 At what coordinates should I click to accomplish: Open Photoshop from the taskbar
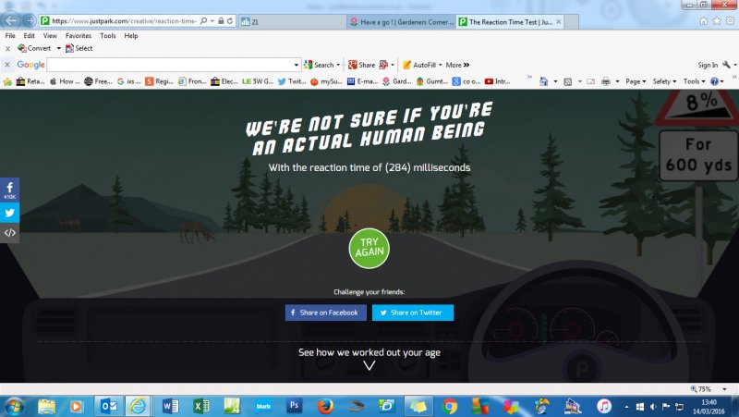pos(295,406)
